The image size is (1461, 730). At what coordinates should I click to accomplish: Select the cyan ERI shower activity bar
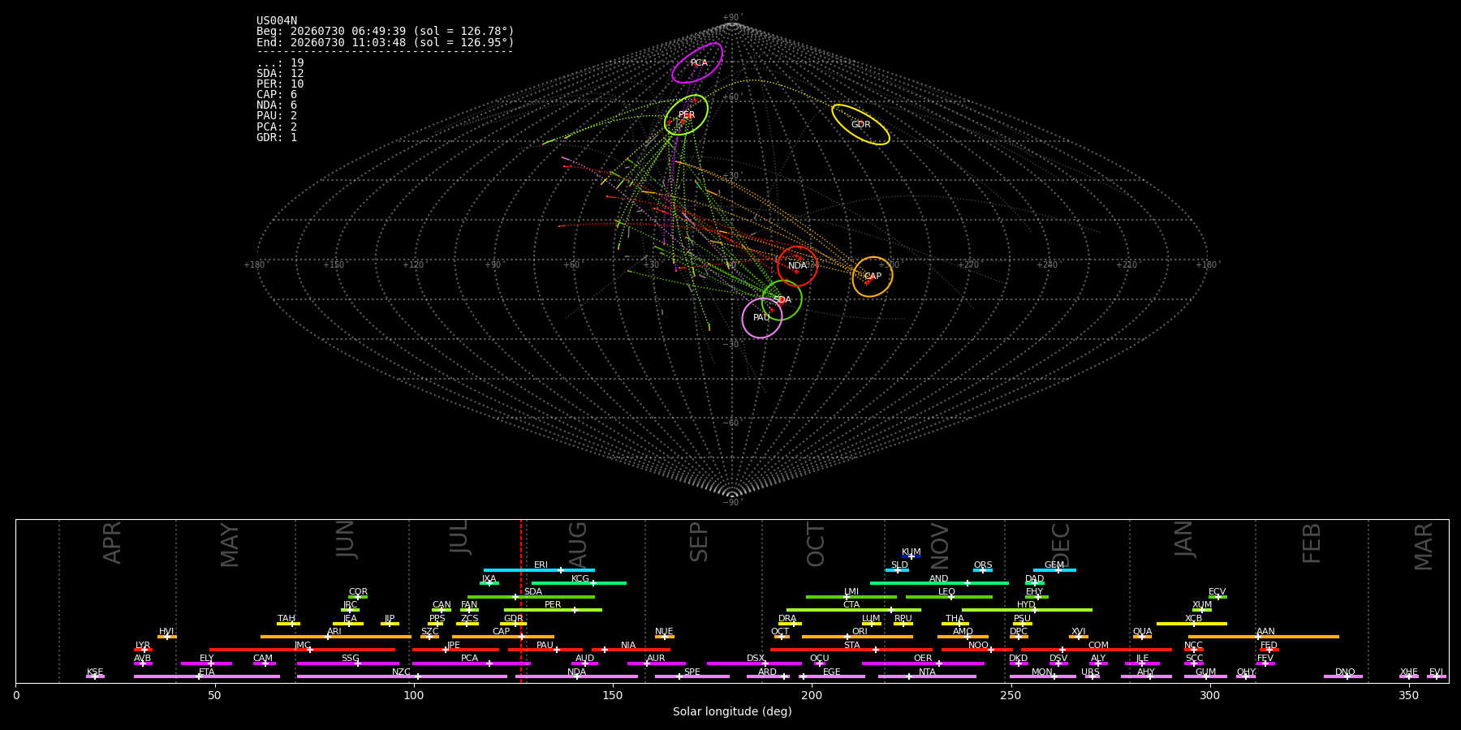point(539,570)
